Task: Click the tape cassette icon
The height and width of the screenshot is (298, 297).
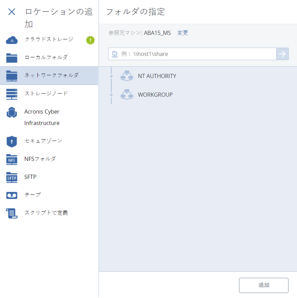Action: tap(12, 195)
